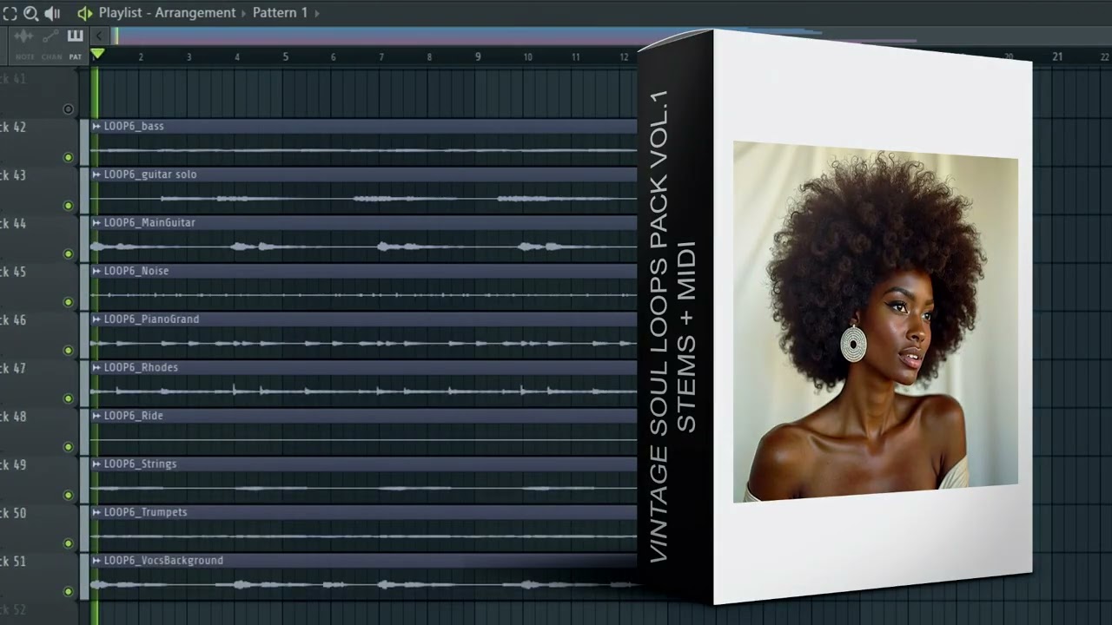Select the playlist Select tool icon
The image size is (1112, 625).
tap(10, 13)
